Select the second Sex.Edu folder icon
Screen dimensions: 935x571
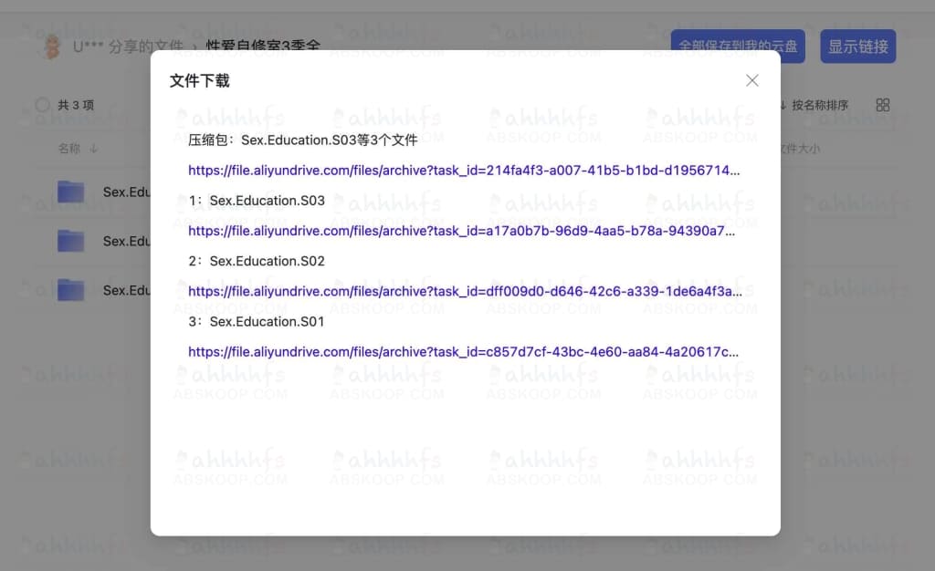[x=70, y=241]
